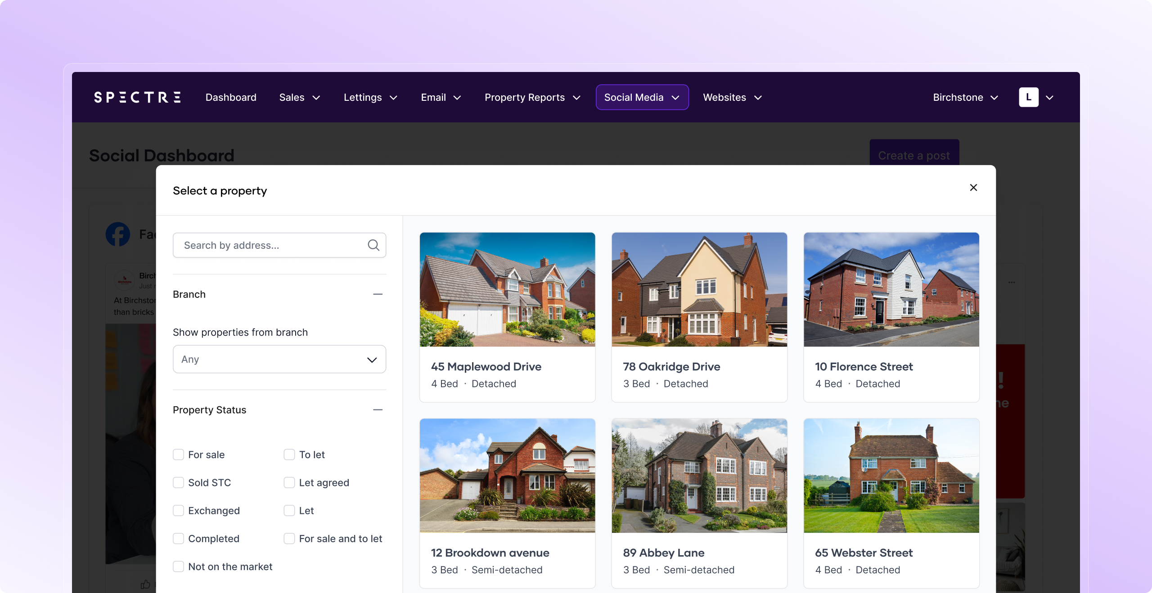Click the Search by address field

click(270, 245)
